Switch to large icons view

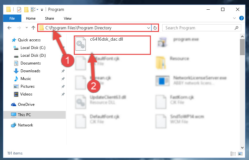pos(240,154)
